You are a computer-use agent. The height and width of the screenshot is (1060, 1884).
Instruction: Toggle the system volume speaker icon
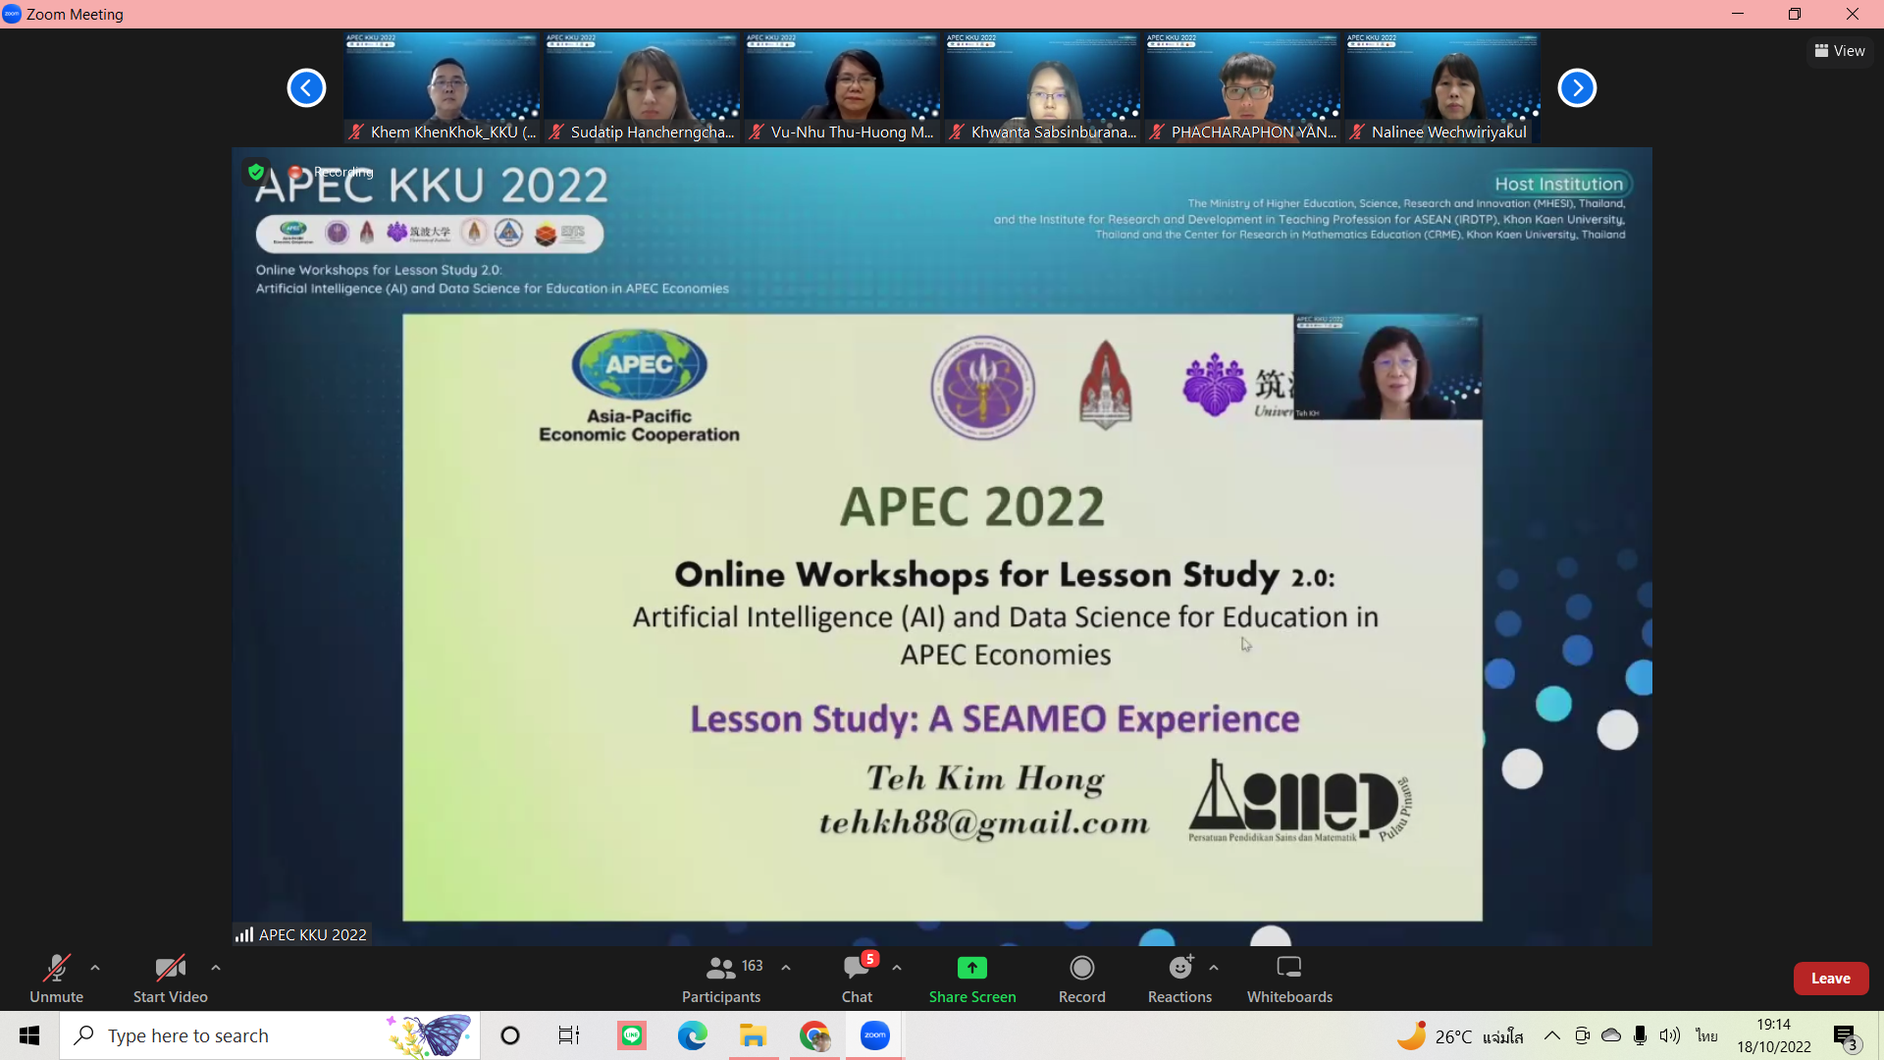click(1669, 1035)
